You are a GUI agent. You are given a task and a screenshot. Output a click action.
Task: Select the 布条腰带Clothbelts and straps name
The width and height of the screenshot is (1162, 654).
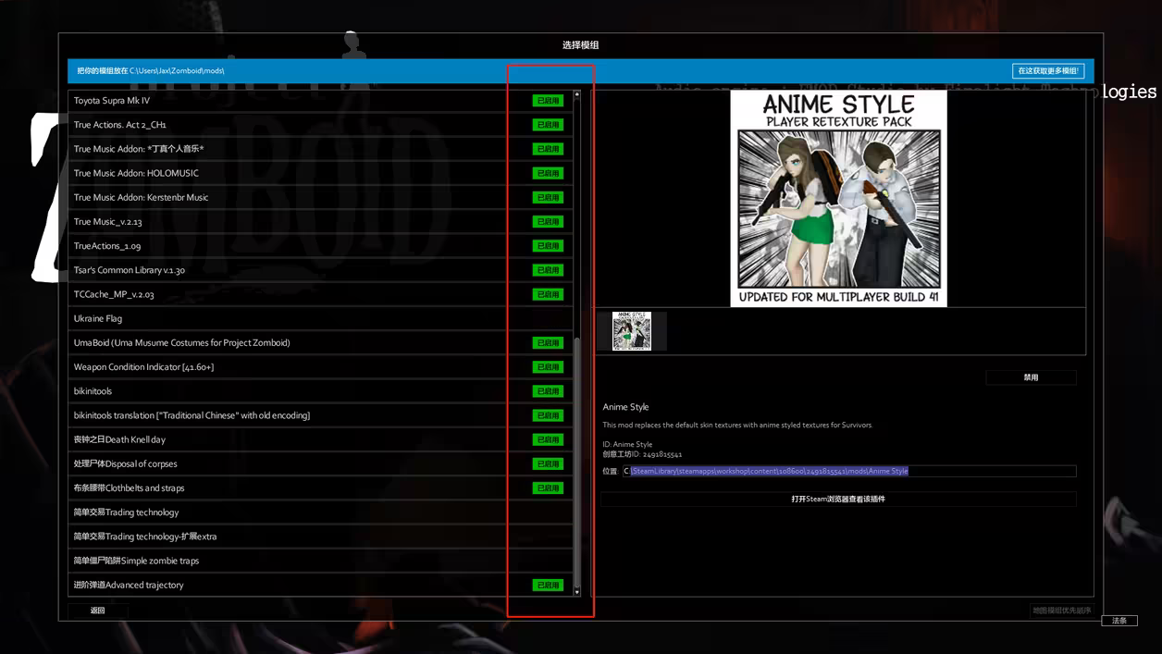pyautogui.click(x=129, y=487)
